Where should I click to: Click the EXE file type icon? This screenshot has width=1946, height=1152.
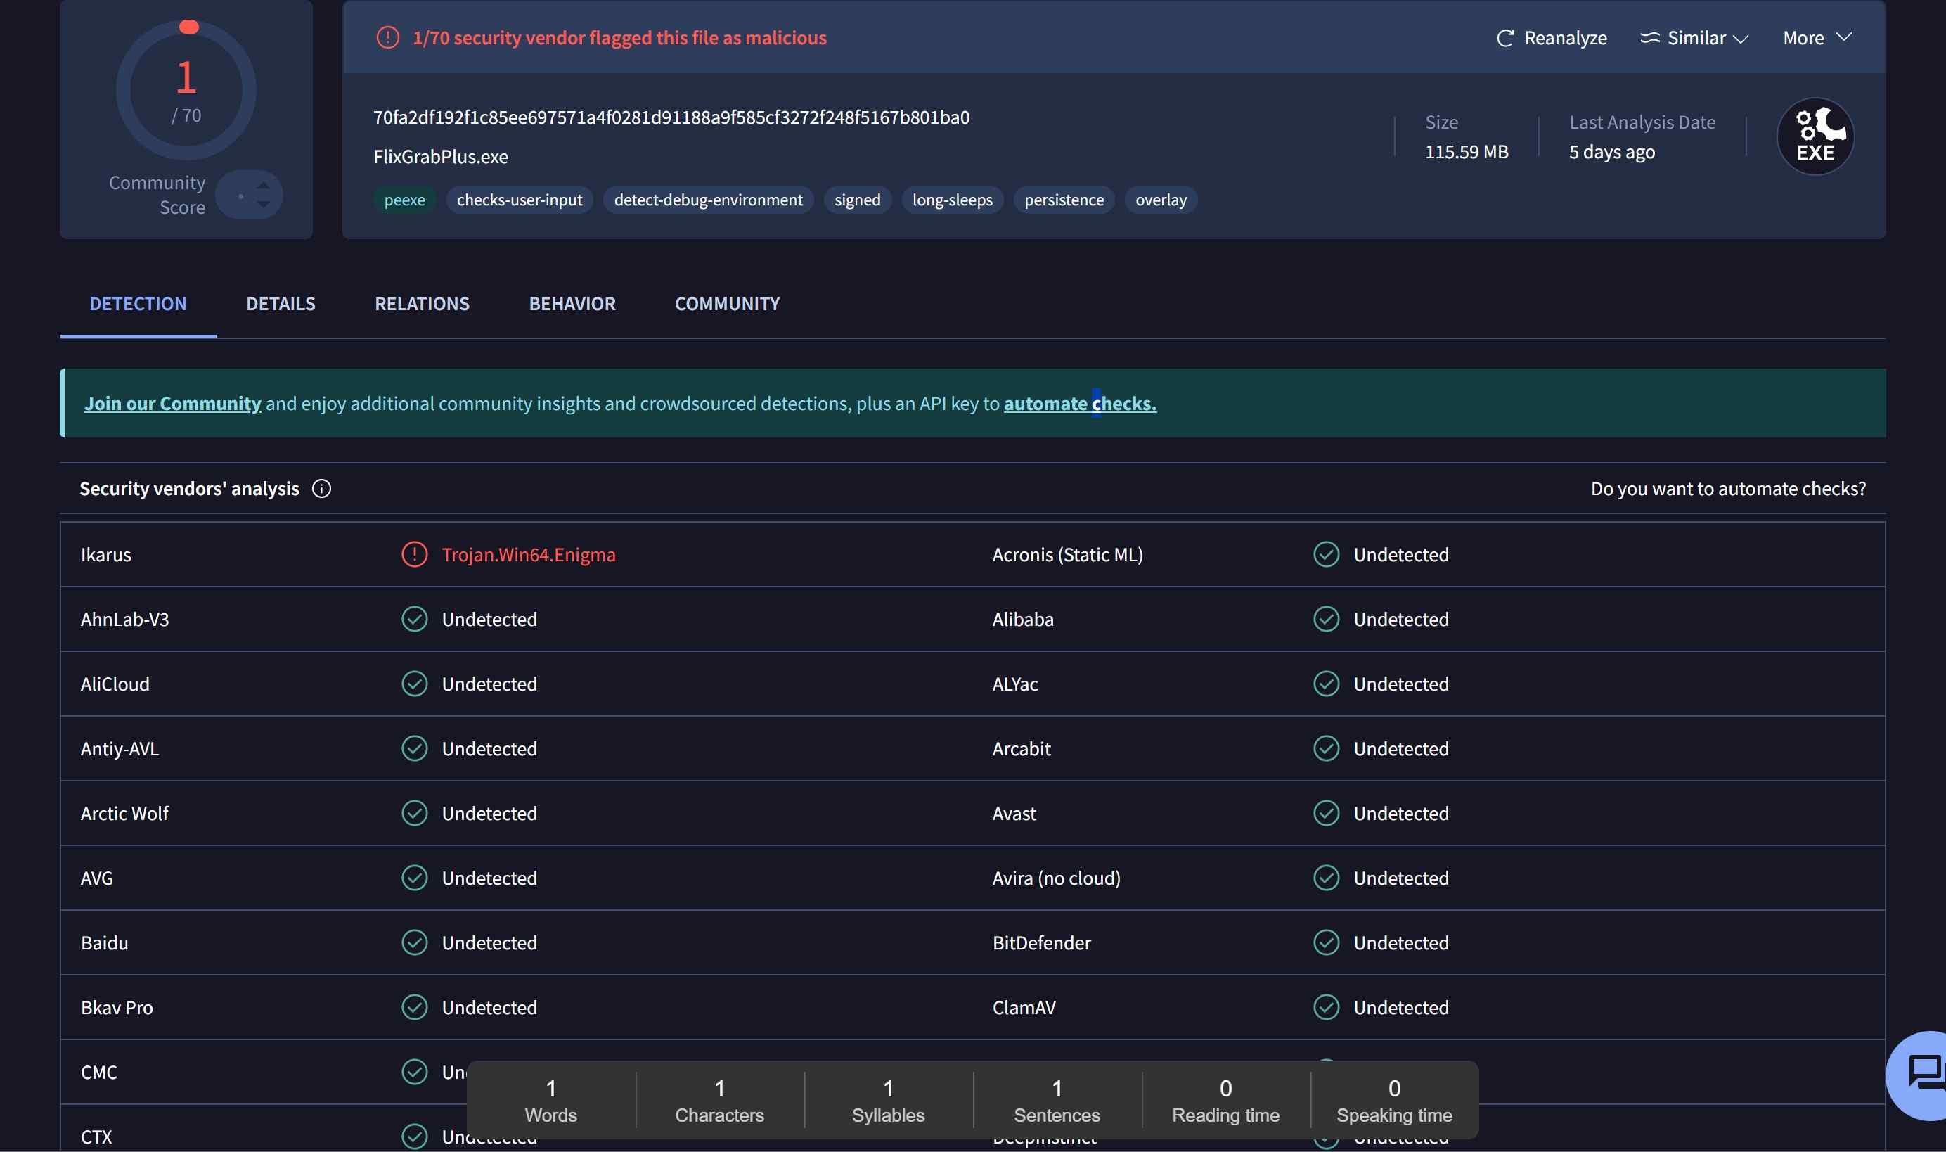[1815, 136]
